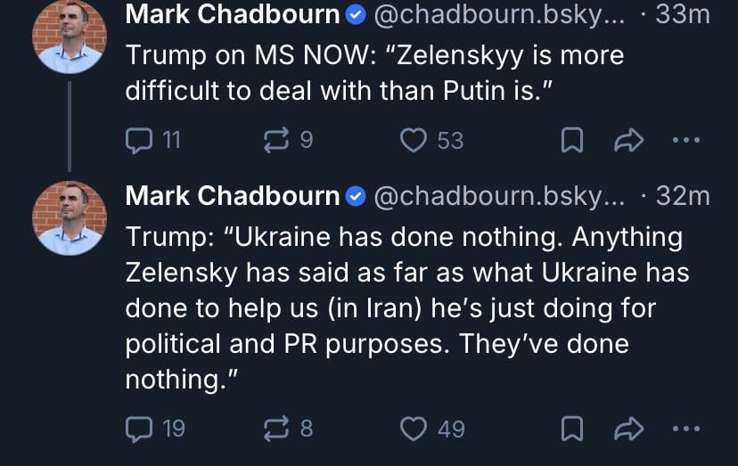Like the post with 49 likes
The width and height of the screenshot is (738, 466).
[413, 429]
